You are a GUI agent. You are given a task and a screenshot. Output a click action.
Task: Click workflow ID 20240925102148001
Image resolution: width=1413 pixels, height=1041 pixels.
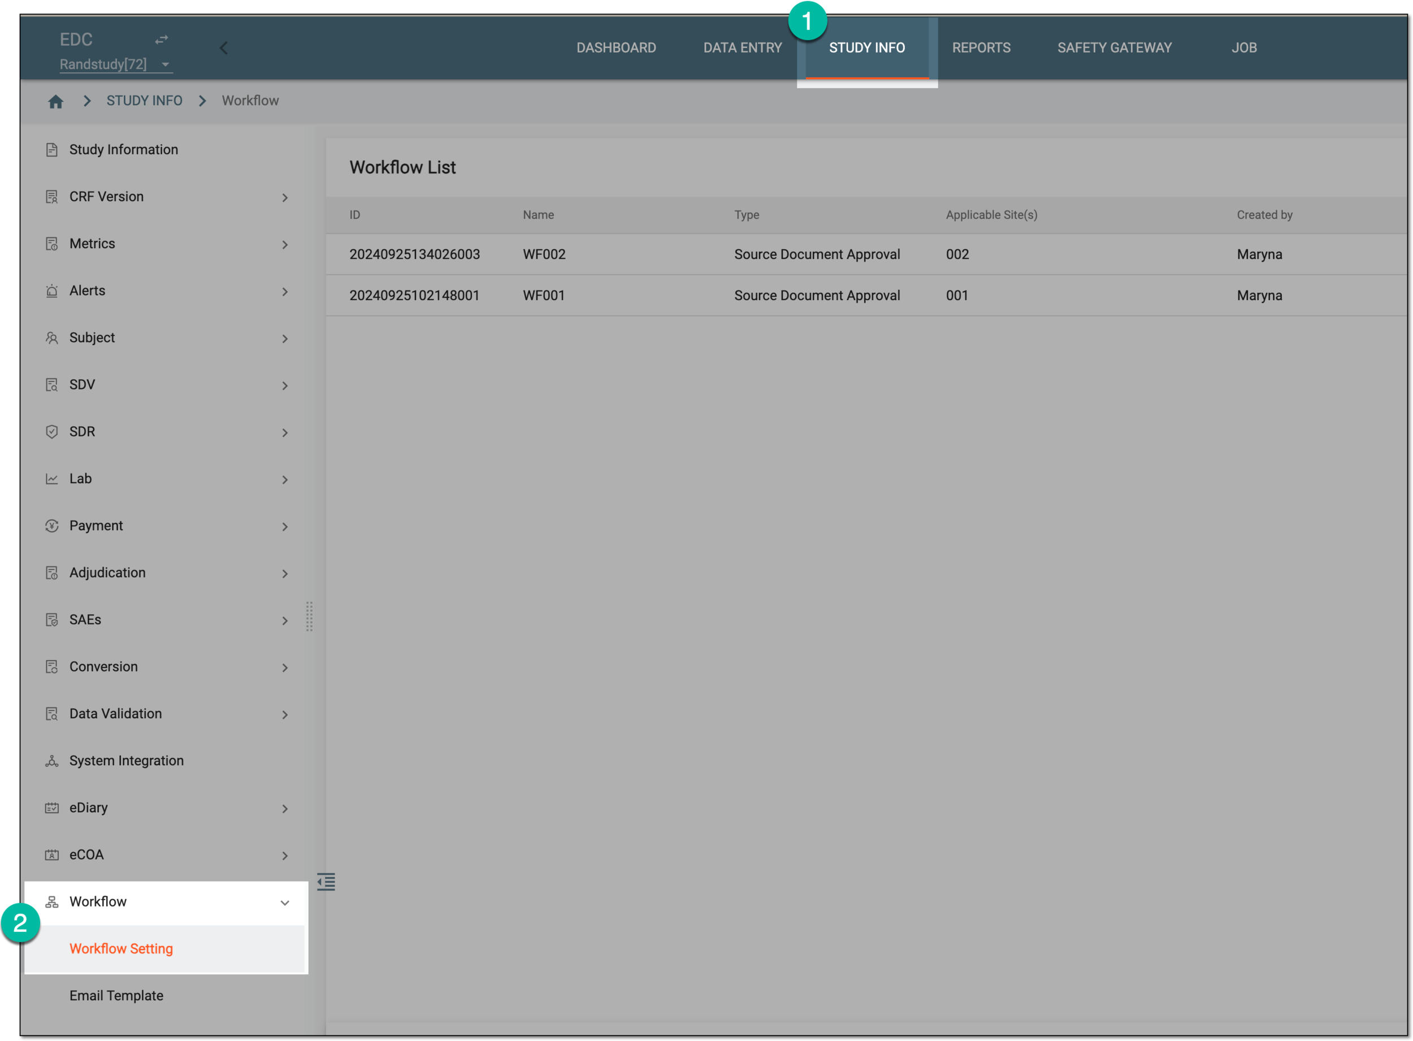click(x=415, y=296)
